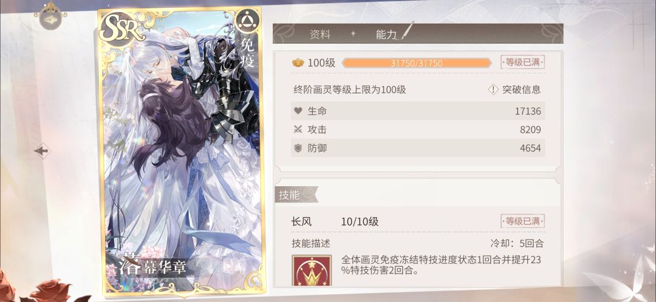Click the crossed swords 攻击 icon
This screenshot has height=302, width=656.
click(298, 130)
